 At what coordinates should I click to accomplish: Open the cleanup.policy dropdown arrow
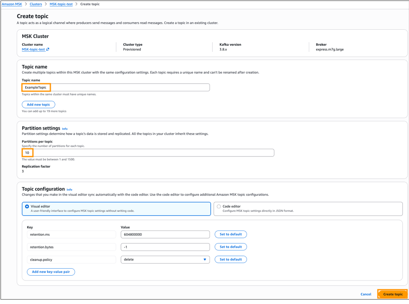205,260
